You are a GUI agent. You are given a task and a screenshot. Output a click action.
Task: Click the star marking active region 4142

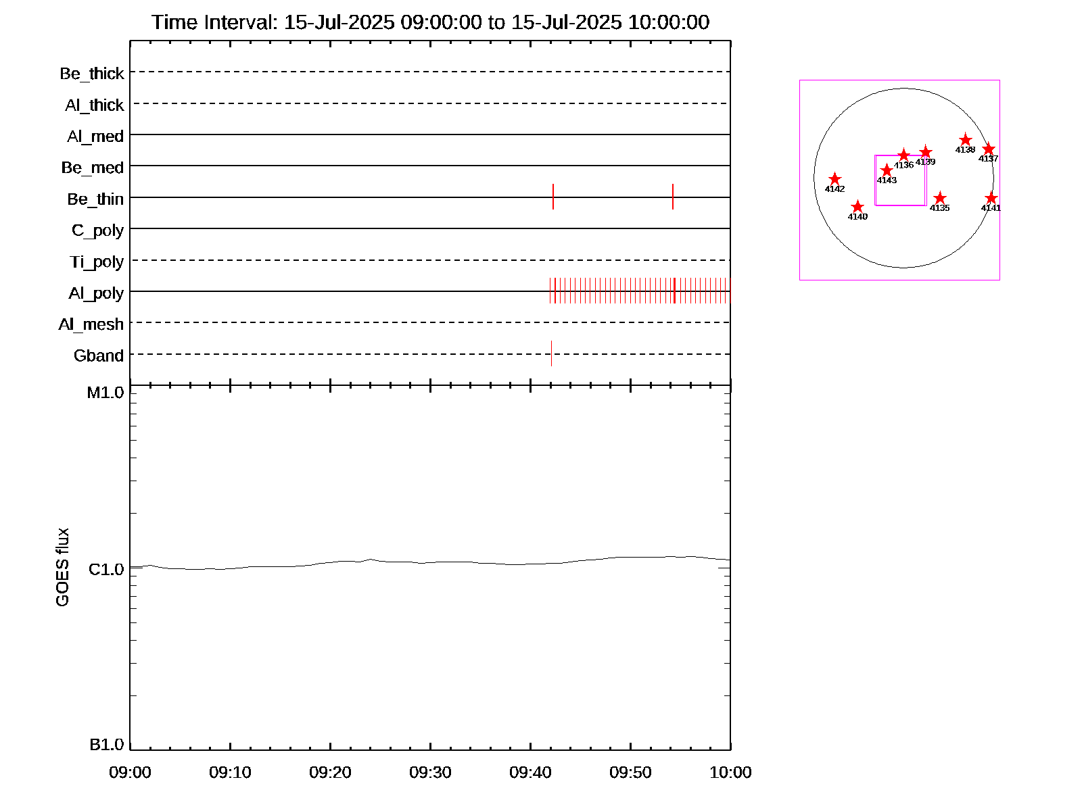coord(834,179)
